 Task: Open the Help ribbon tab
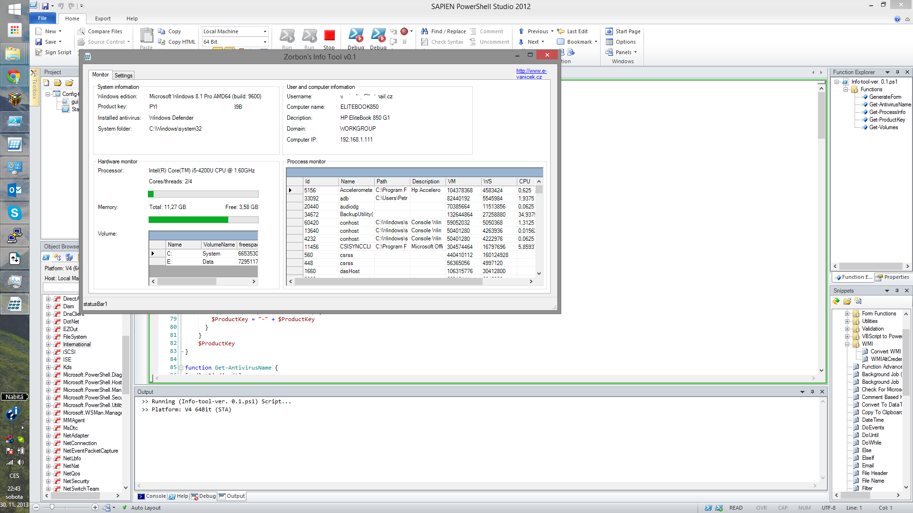click(132, 19)
